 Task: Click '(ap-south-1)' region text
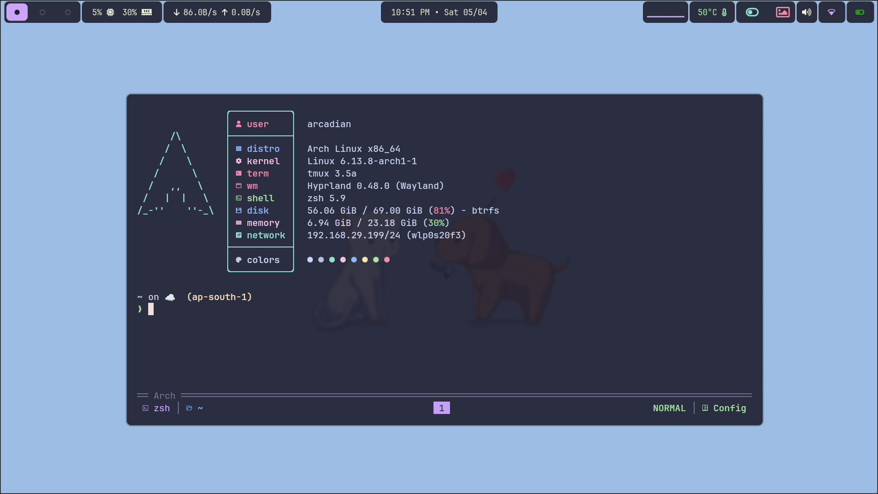(x=219, y=297)
